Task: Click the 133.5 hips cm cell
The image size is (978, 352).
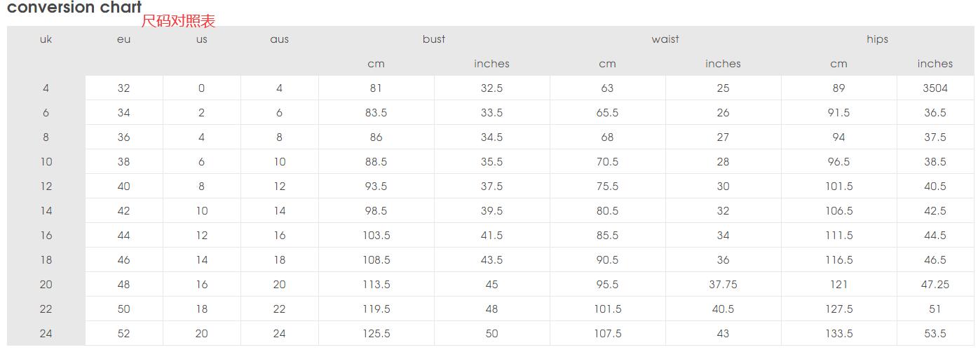Action: [x=838, y=334]
